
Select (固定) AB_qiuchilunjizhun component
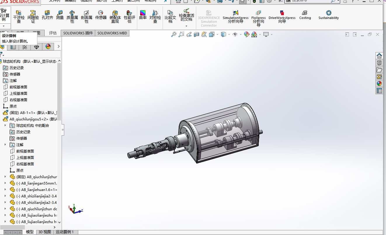click(33, 177)
